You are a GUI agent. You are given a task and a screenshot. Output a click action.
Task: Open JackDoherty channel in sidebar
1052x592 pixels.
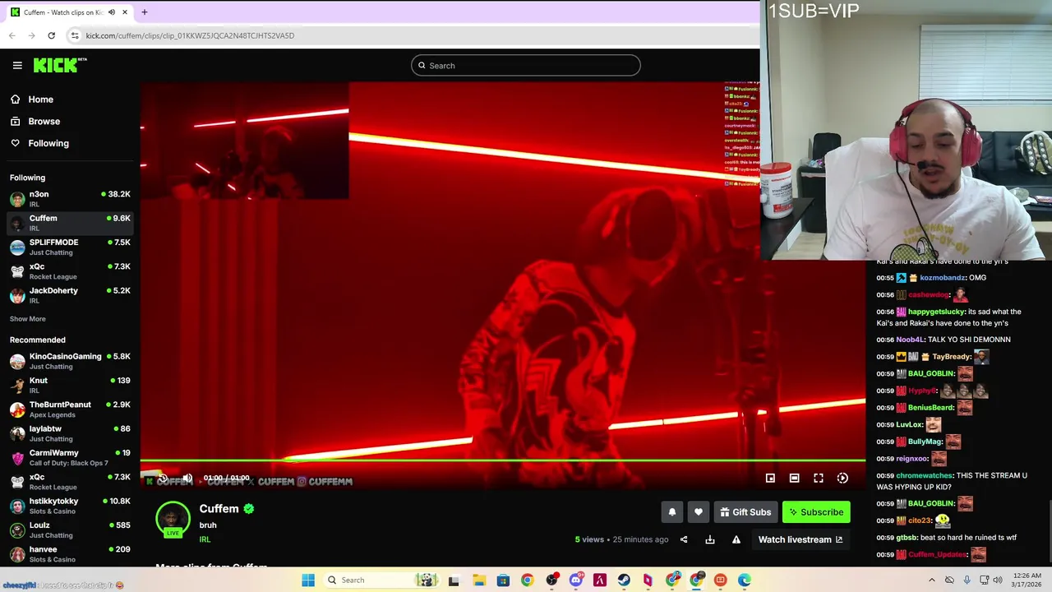point(70,294)
